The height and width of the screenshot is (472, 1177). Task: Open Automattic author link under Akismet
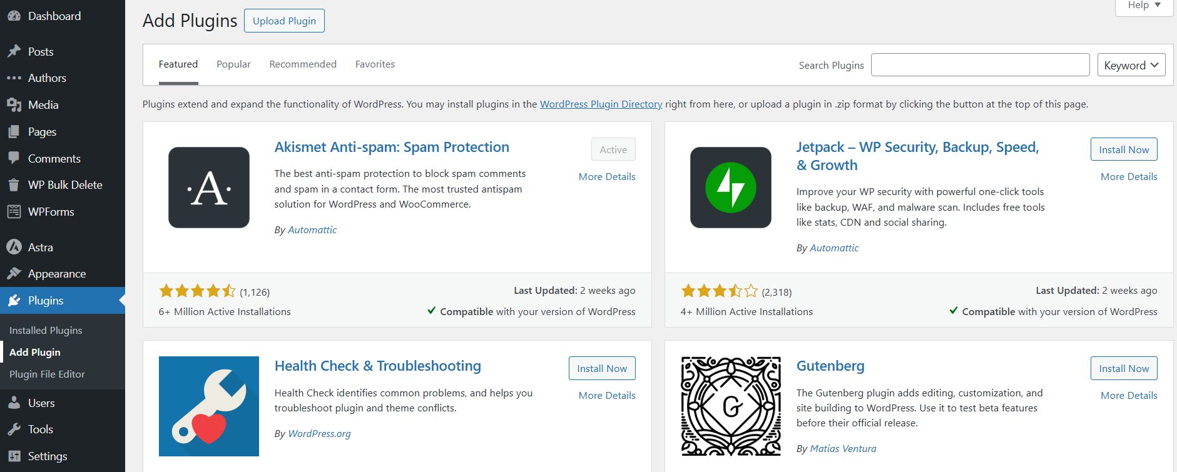[312, 230]
